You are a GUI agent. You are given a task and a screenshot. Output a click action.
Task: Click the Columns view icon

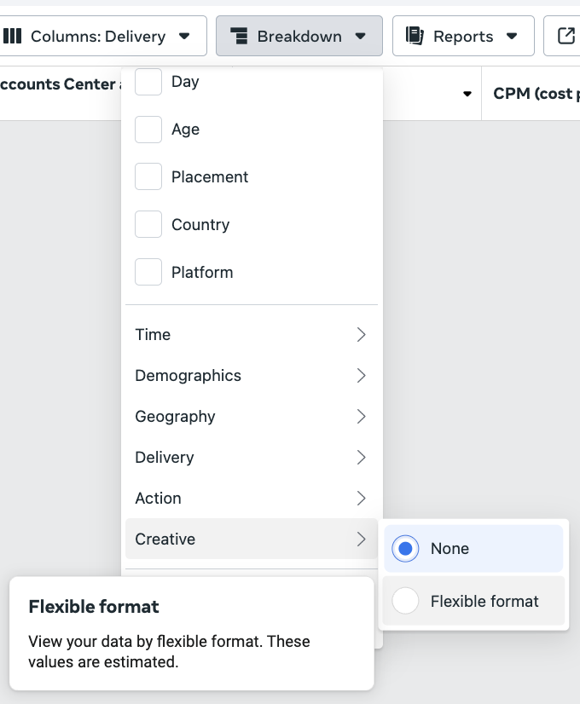point(14,36)
